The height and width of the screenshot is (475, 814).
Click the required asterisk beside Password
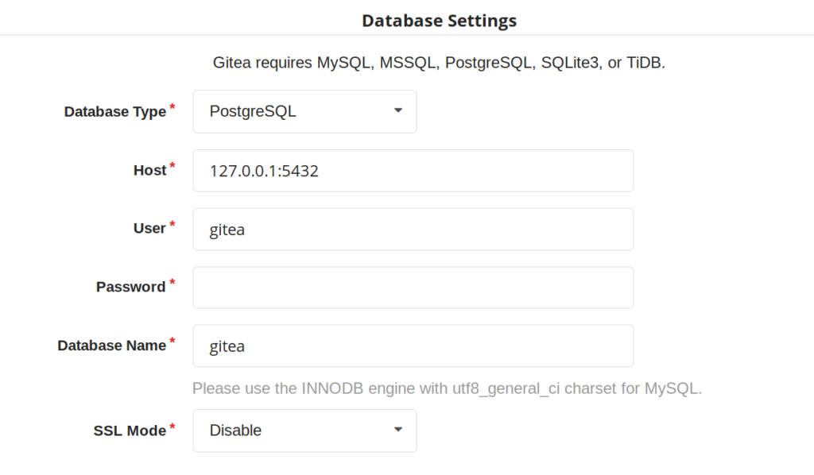pos(172,282)
